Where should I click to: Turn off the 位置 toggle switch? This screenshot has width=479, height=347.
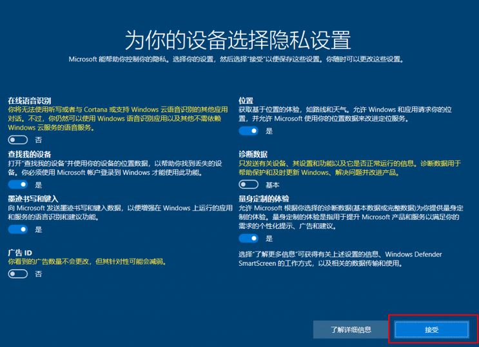[248, 130]
